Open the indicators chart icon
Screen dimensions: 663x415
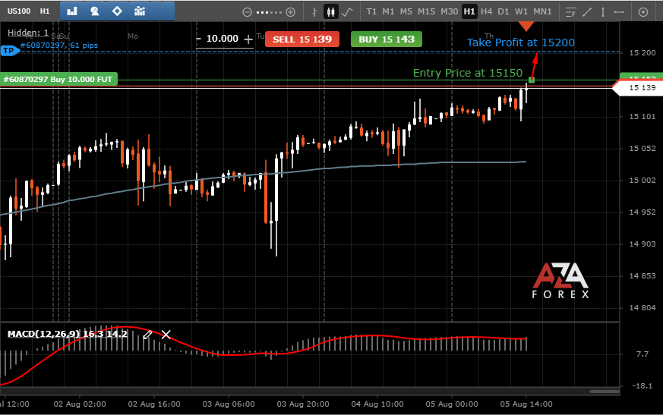click(x=140, y=11)
